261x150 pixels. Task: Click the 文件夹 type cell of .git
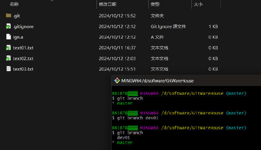click(157, 16)
